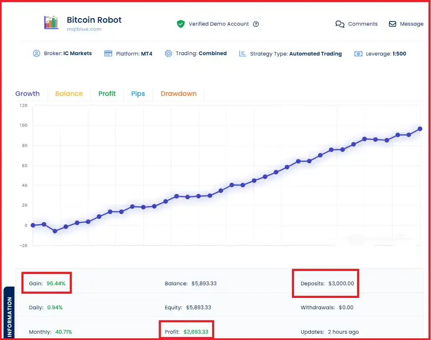Viewport: 431px width, 340px height.
Task: Click the green verified shield icon
Action: click(181, 24)
